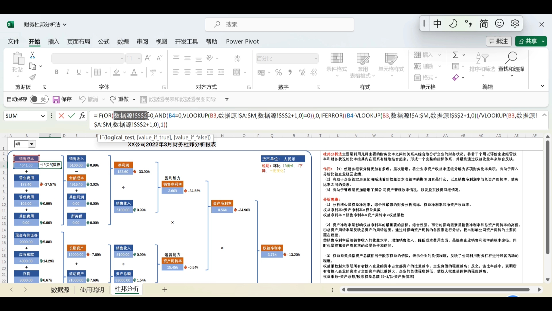552x311 pixels.
Task: Open the 共享 share dropdown arrow
Action: (543, 41)
